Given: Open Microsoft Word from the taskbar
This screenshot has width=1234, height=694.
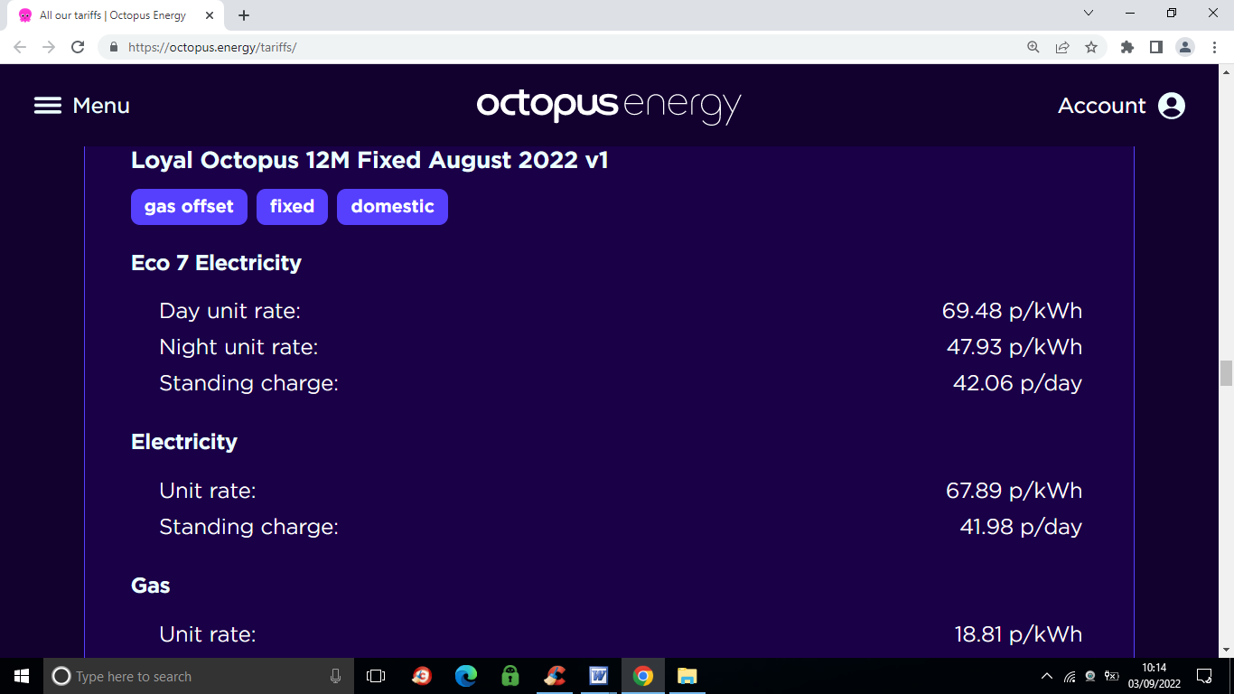Looking at the screenshot, I should click(x=598, y=675).
